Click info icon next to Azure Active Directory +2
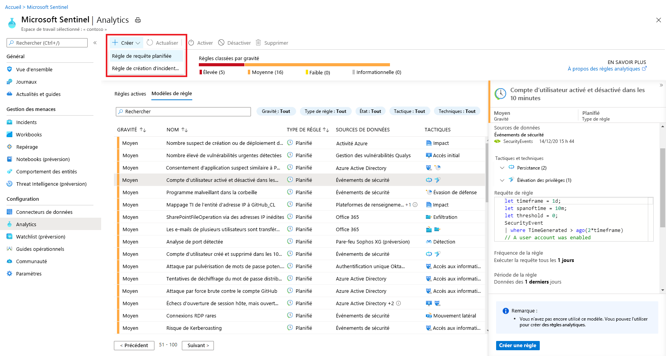 [x=398, y=303]
